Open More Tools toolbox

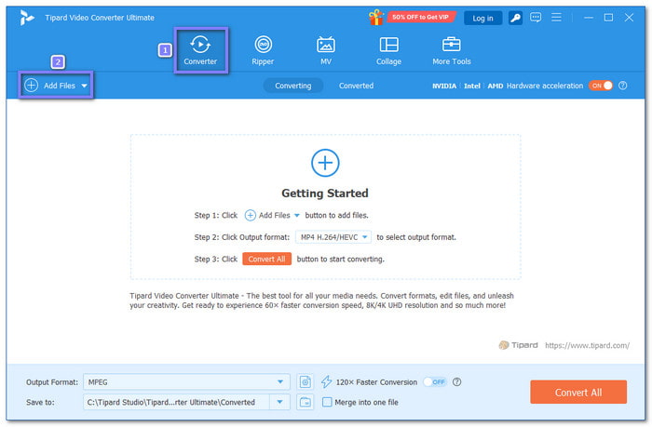click(x=452, y=50)
